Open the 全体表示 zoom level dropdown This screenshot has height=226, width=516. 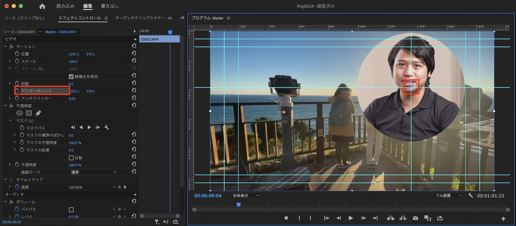[245, 196]
